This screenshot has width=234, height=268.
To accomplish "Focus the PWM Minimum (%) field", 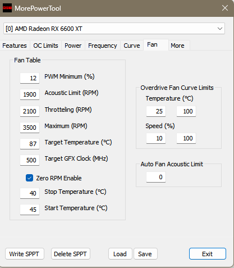I will pyautogui.click(x=30, y=78).
